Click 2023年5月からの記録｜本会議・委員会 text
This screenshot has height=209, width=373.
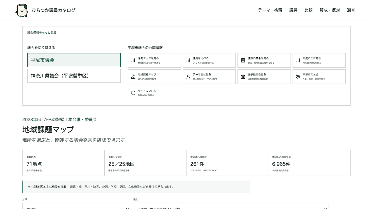click(59, 120)
